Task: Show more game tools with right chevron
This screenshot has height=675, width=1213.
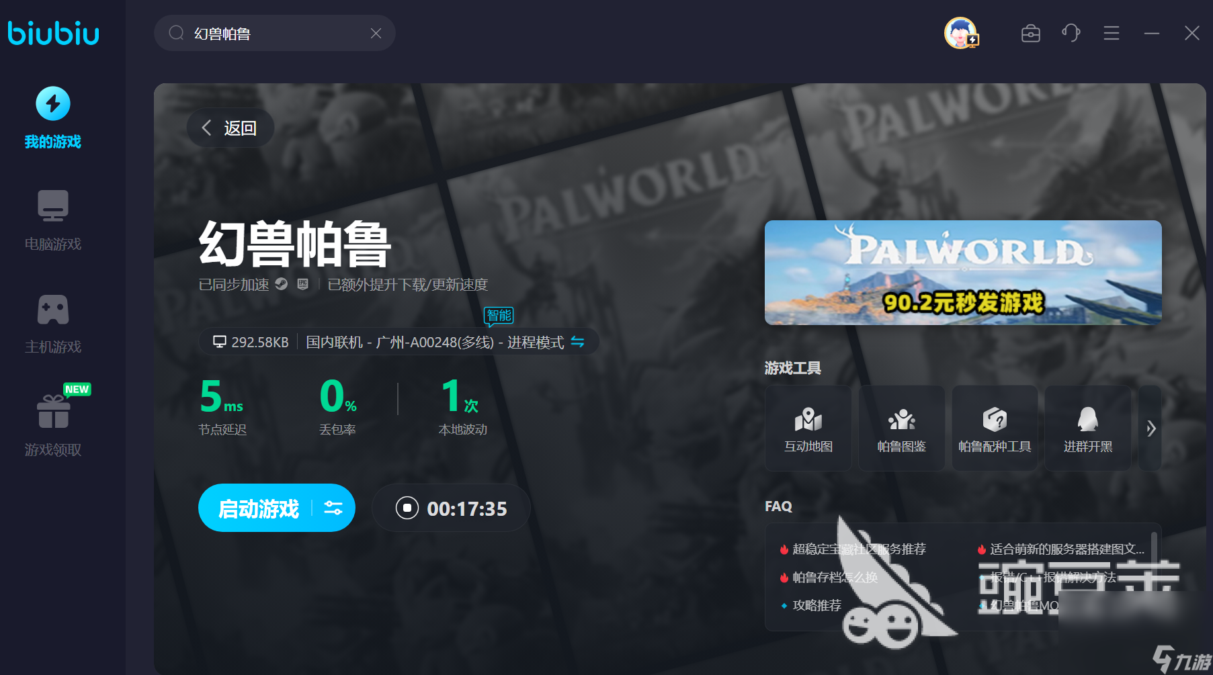Action: [x=1151, y=428]
